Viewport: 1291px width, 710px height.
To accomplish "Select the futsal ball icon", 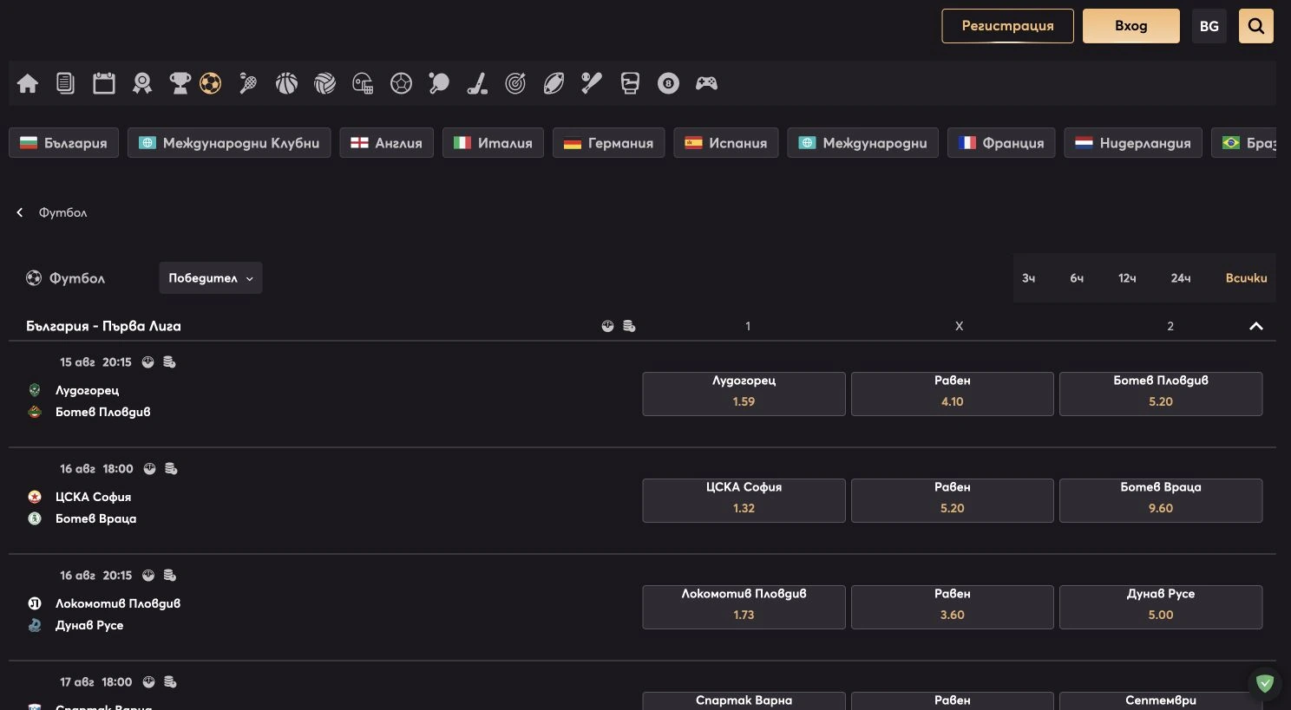I will [x=401, y=83].
